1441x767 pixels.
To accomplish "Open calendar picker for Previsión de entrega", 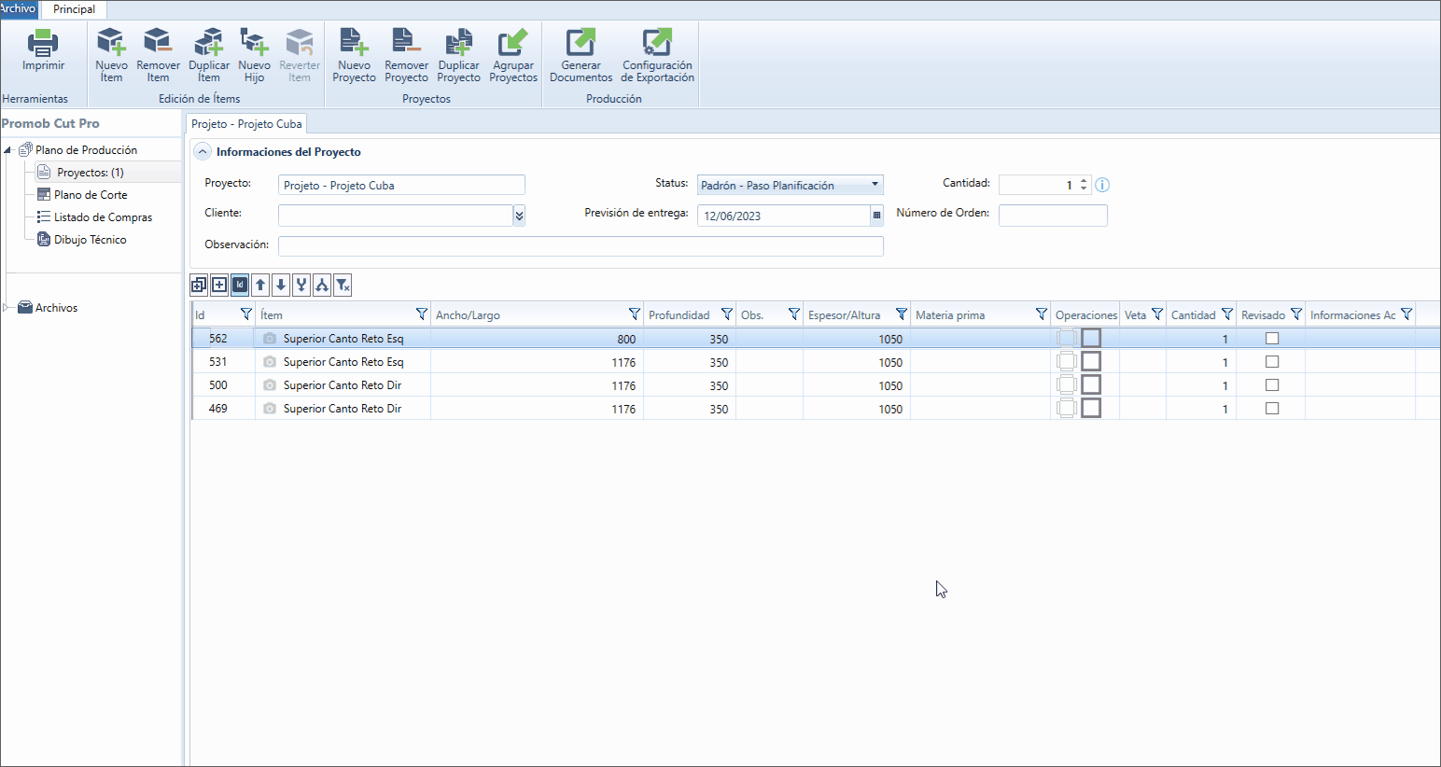I will [x=876, y=216].
